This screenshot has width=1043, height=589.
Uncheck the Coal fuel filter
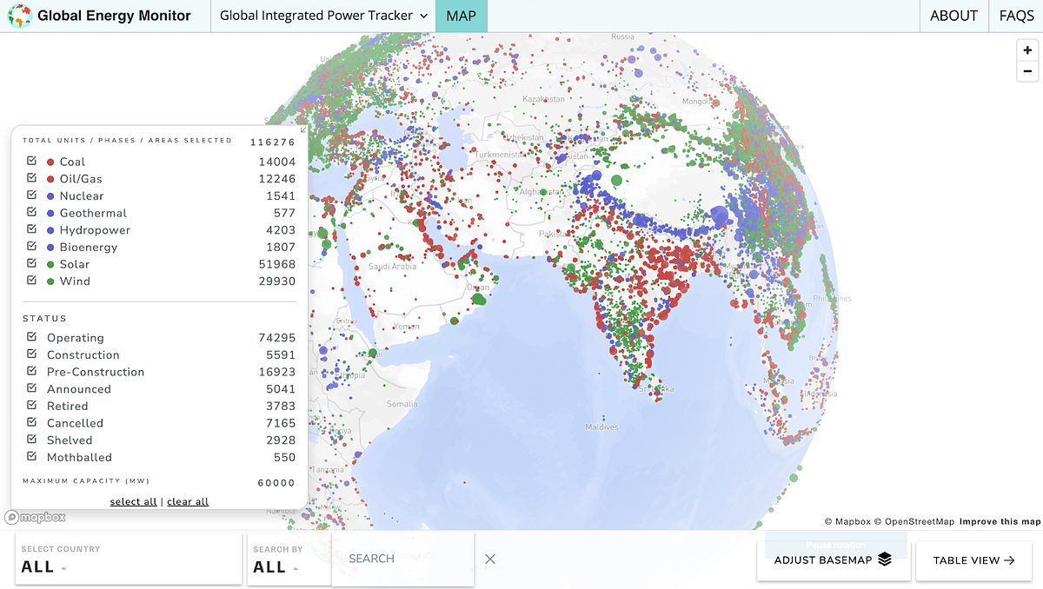[32, 162]
